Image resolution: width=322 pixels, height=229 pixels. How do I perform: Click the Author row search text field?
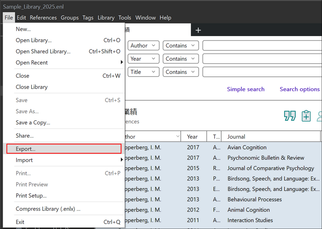pos(262,46)
